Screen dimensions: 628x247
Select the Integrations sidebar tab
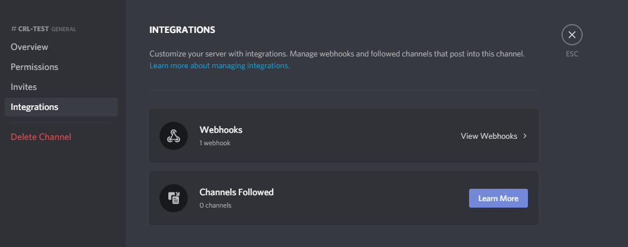click(x=61, y=107)
